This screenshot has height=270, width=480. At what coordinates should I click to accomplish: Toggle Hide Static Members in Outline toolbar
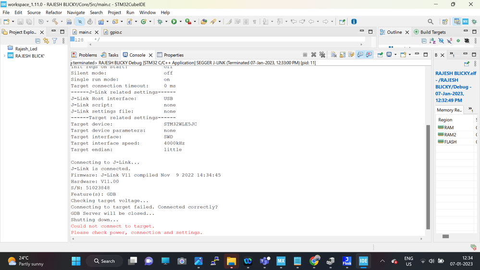[449, 41]
